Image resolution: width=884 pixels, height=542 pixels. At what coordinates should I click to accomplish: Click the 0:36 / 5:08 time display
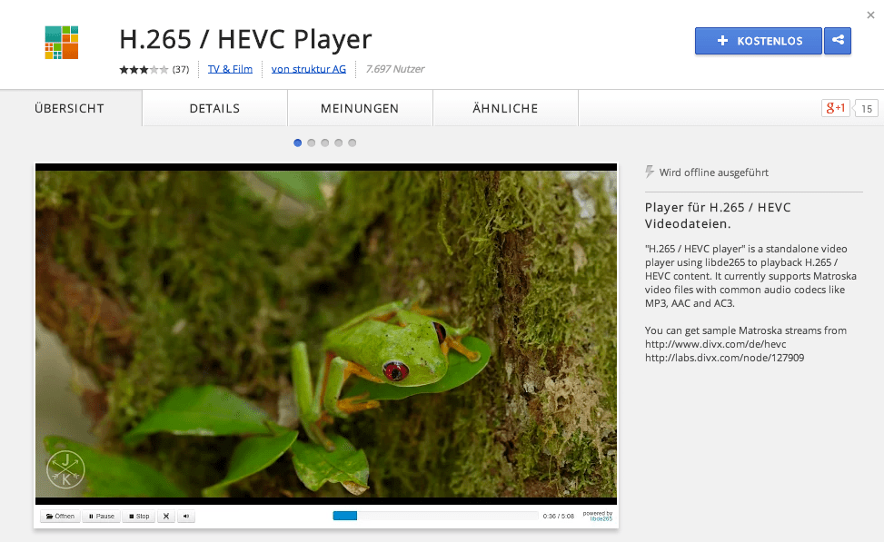click(x=558, y=516)
